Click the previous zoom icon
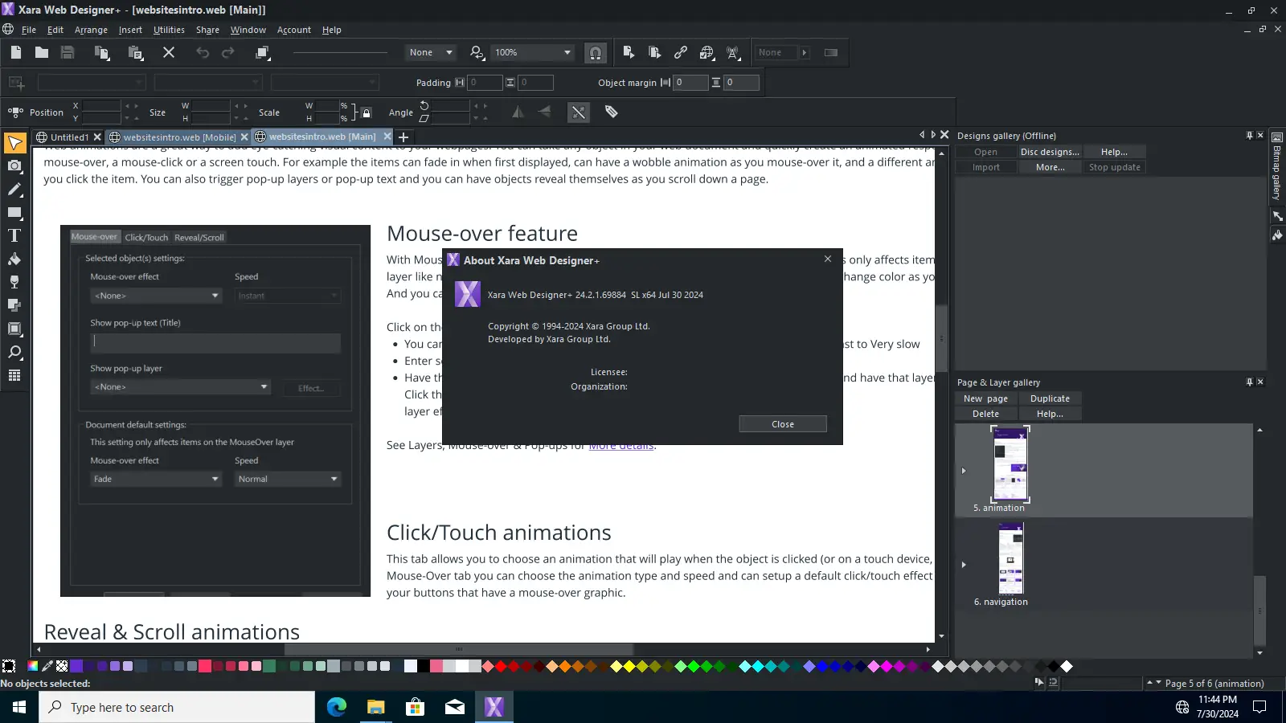 [477, 53]
